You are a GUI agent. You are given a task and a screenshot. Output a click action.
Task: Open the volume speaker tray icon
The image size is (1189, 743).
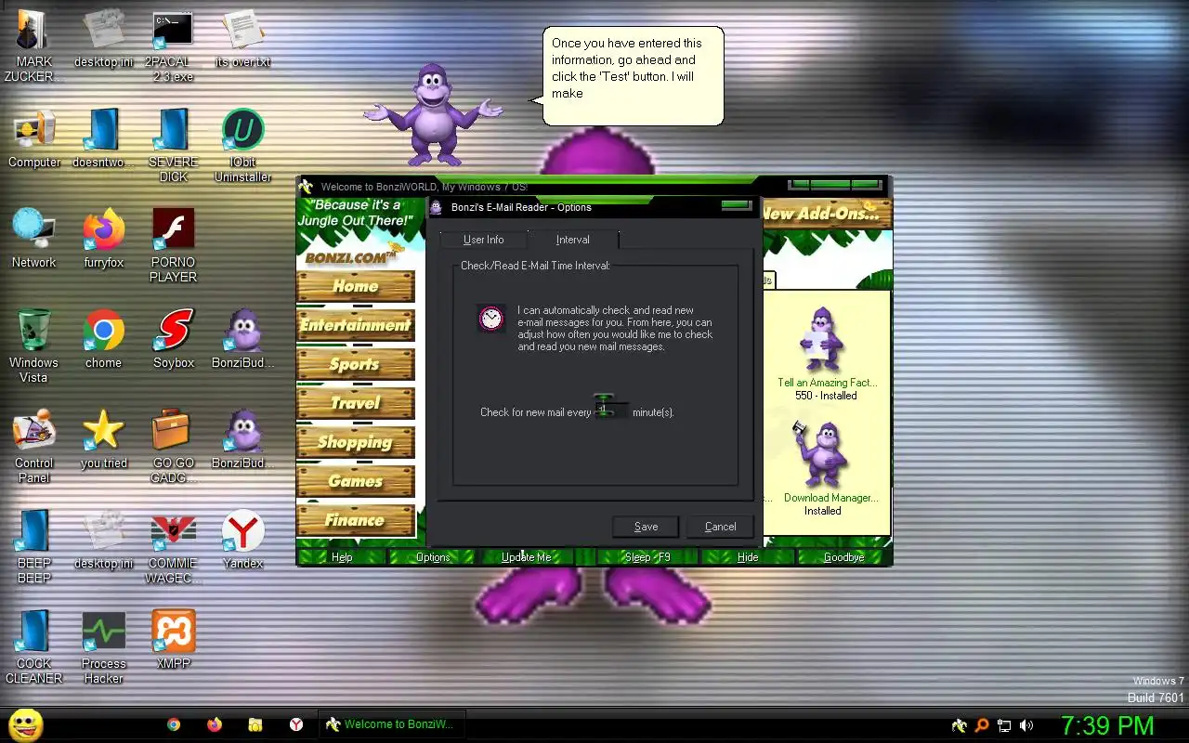(1026, 725)
